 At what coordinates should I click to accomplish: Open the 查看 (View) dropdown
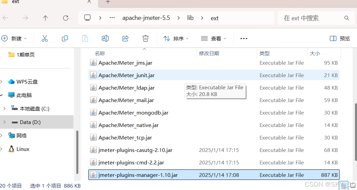coord(213,38)
